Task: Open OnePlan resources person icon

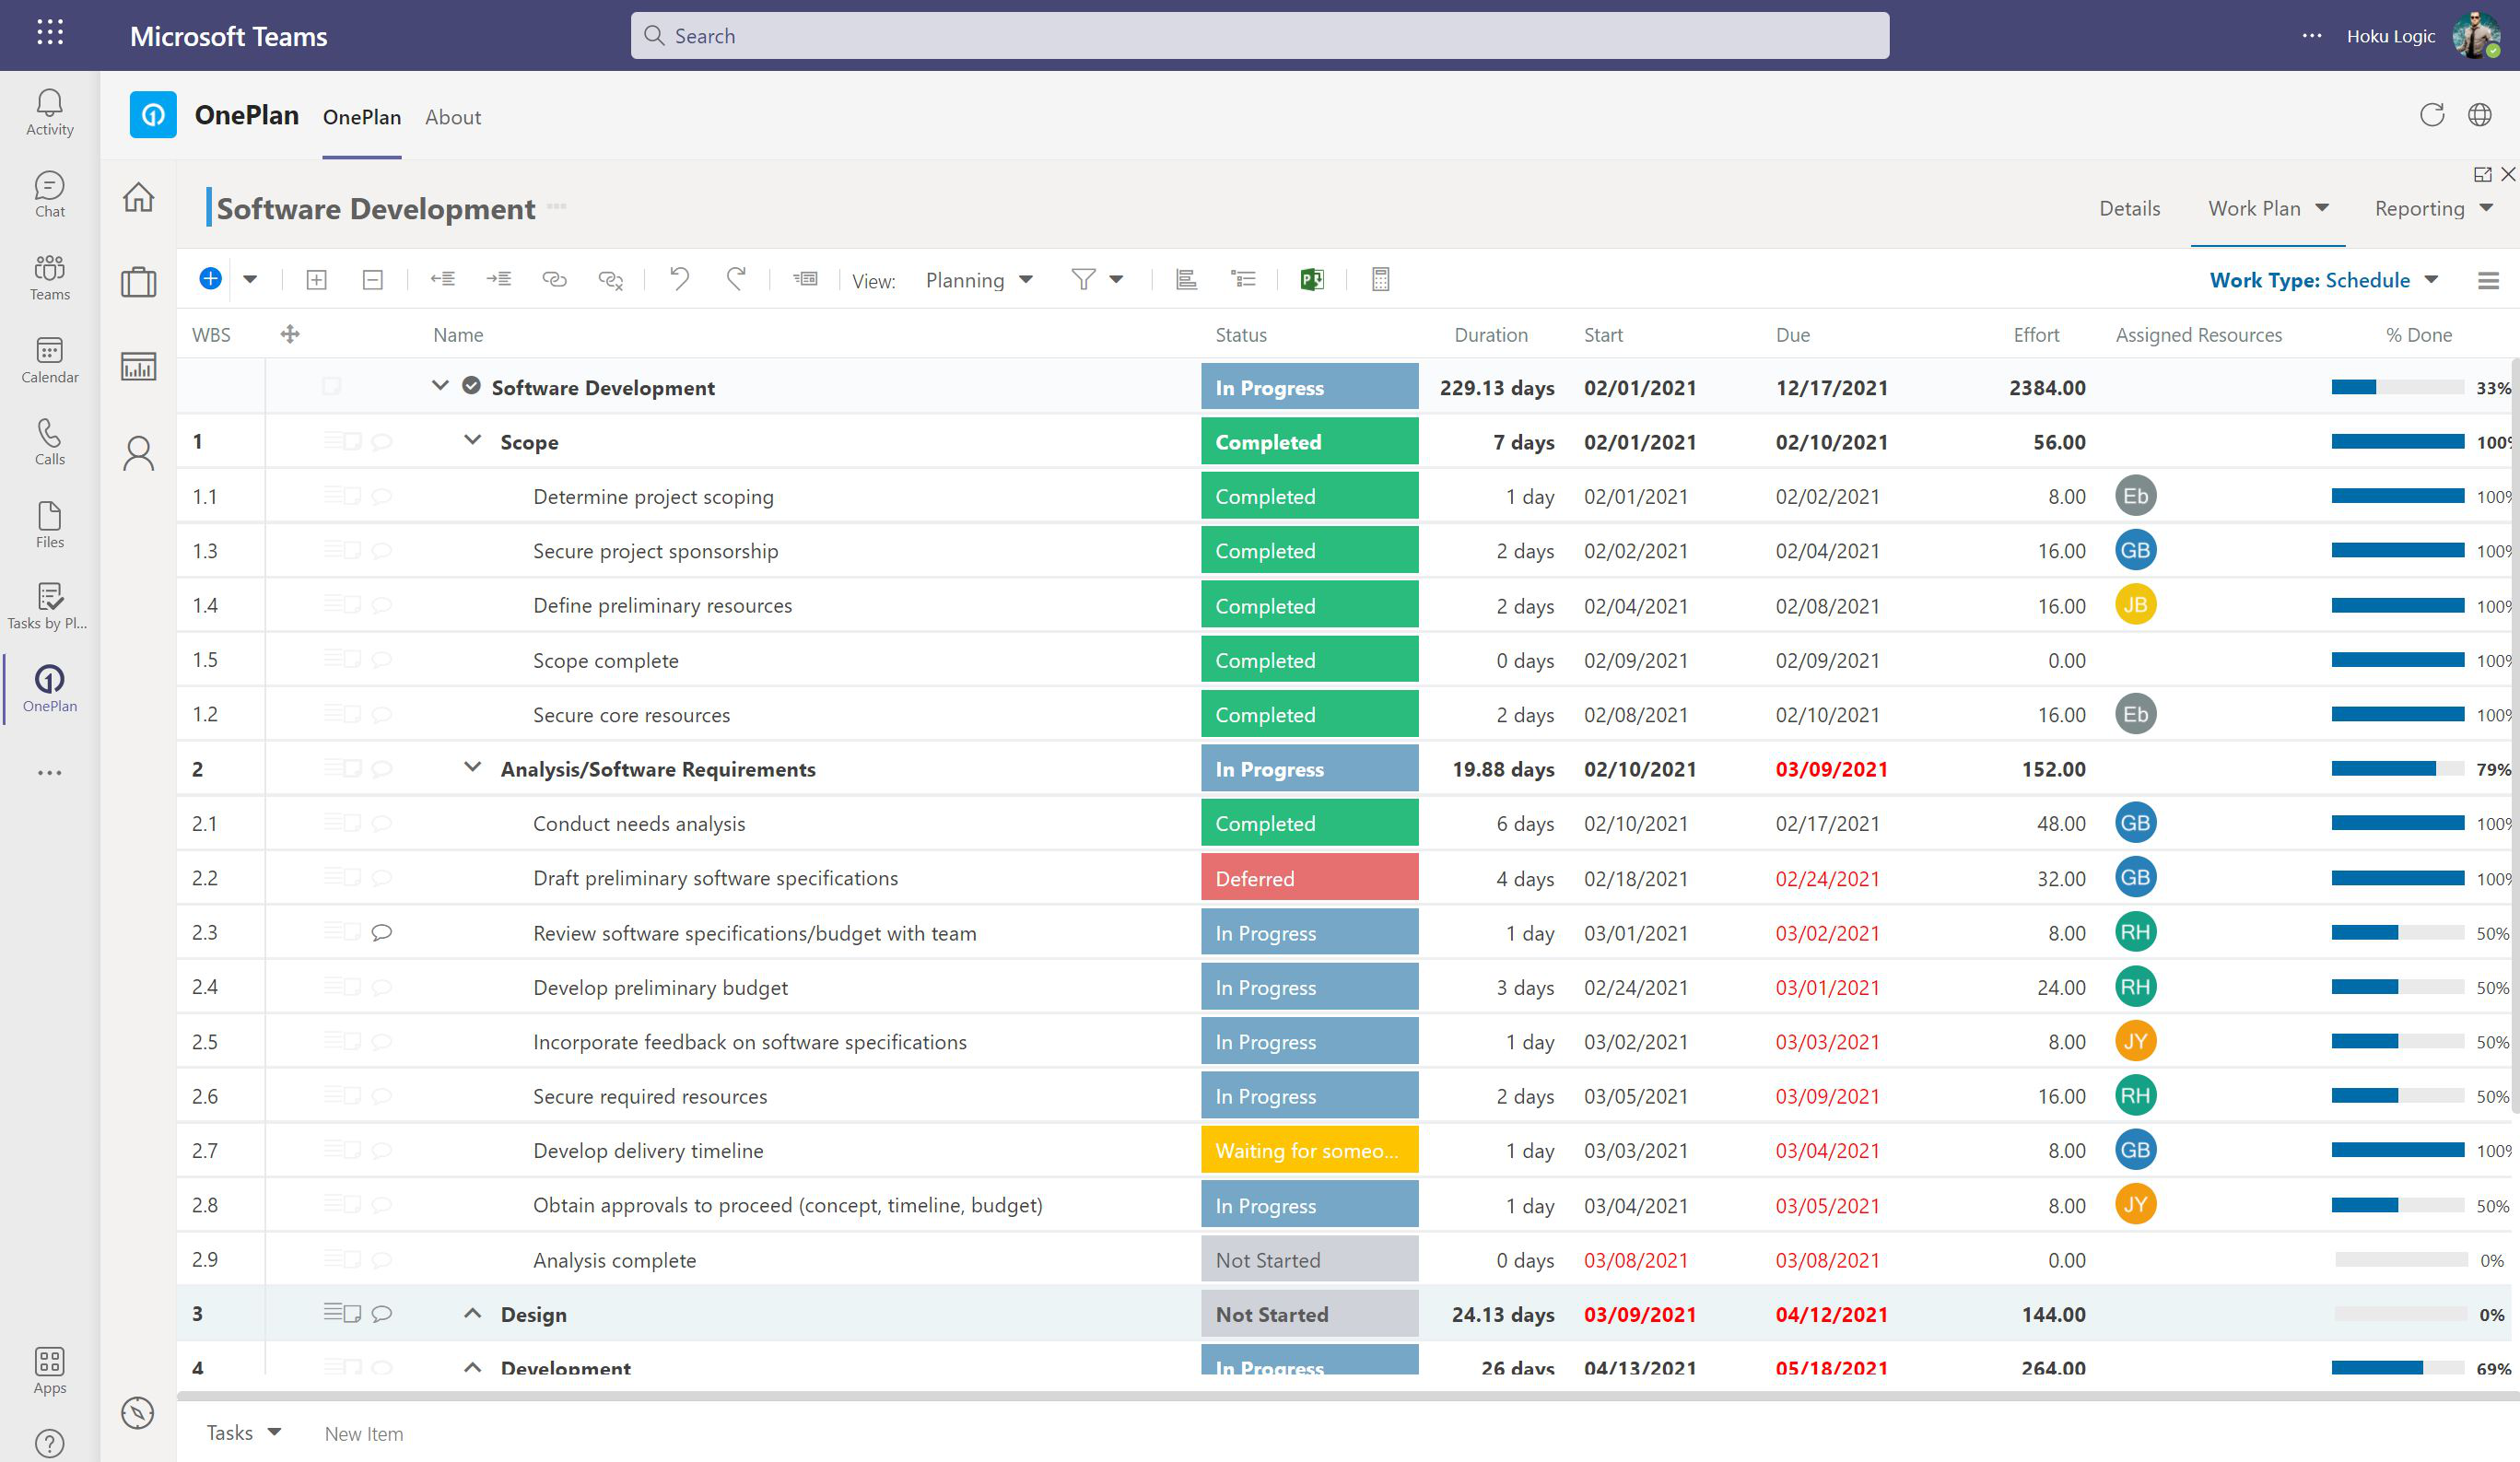Action: coord(139,453)
